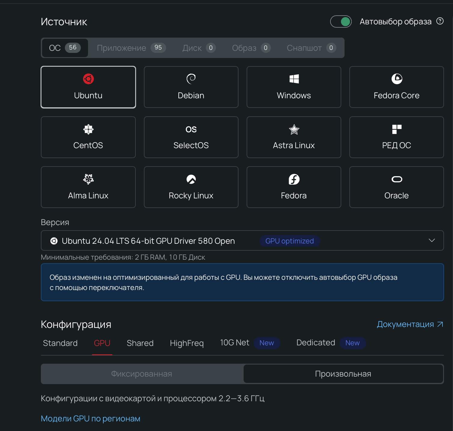Select Astra Linux as source
Screen dimensions: 453x431
[x=294, y=137]
